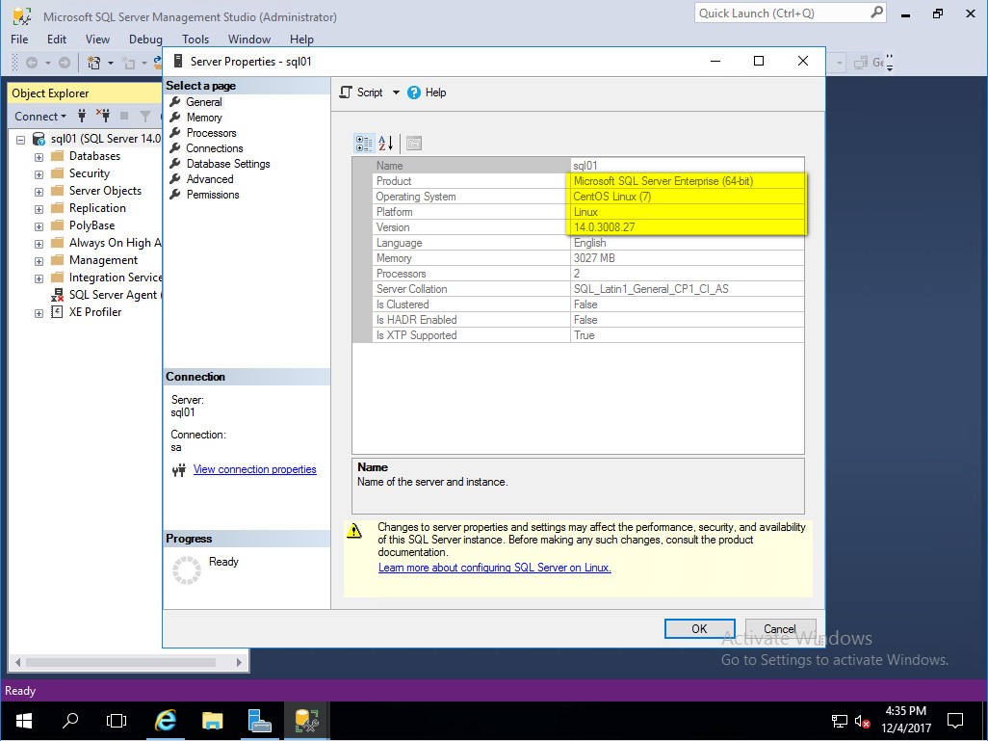Open the Script dropdown arrow

pyautogui.click(x=394, y=93)
